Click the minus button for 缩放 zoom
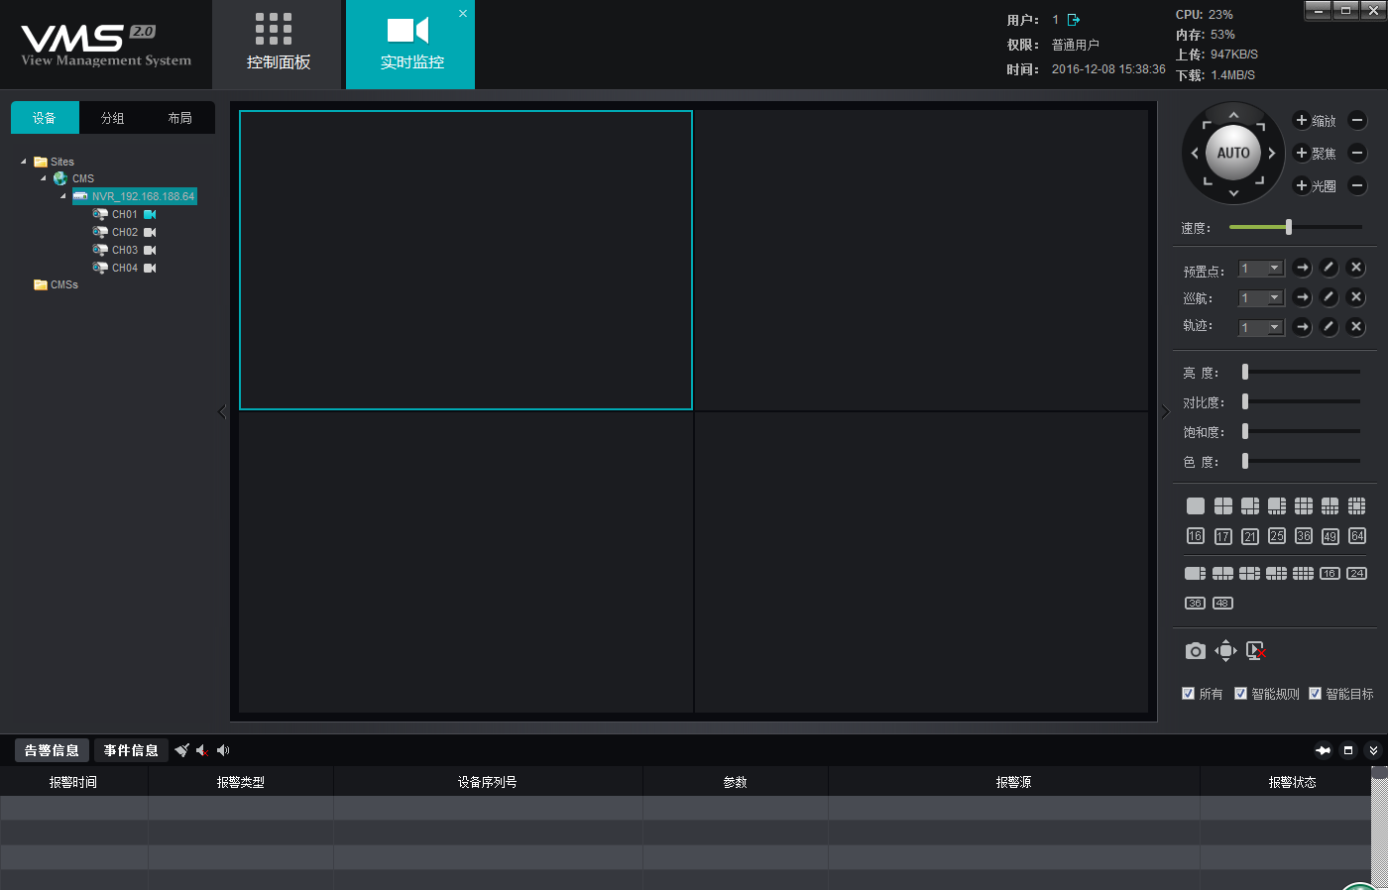The height and width of the screenshot is (890, 1388). [x=1358, y=120]
